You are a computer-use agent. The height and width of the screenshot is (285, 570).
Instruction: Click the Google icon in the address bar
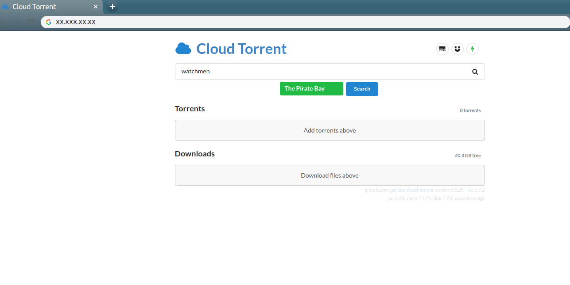(x=49, y=22)
